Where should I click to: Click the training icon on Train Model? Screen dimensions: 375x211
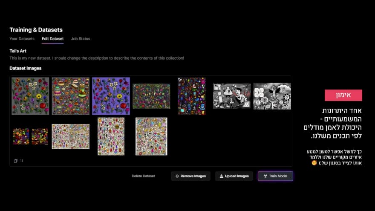click(x=265, y=176)
